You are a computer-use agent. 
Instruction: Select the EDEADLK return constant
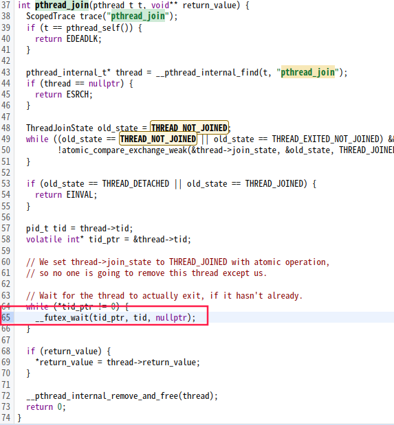point(82,38)
